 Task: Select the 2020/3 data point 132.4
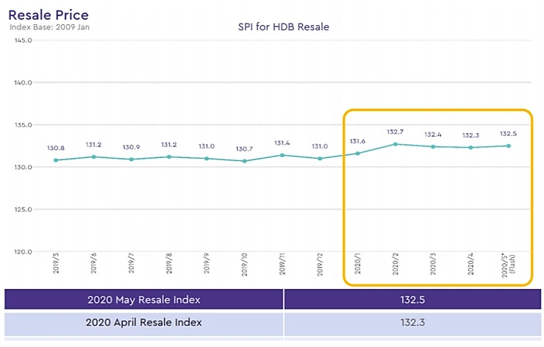[433, 147]
